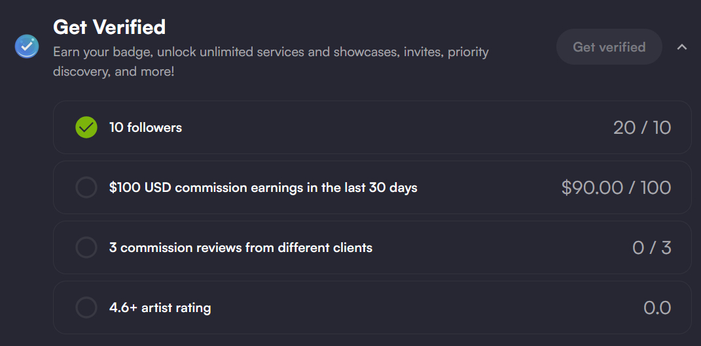
Task: Click the 20 / 10 followers progress count
Action: point(641,127)
